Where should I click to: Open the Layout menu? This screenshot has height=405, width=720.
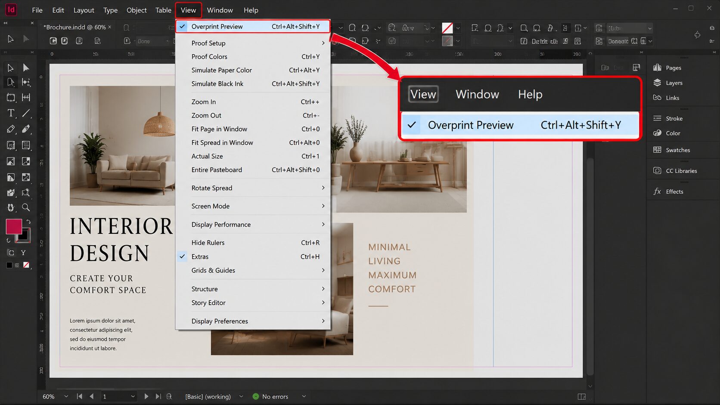pos(84,10)
